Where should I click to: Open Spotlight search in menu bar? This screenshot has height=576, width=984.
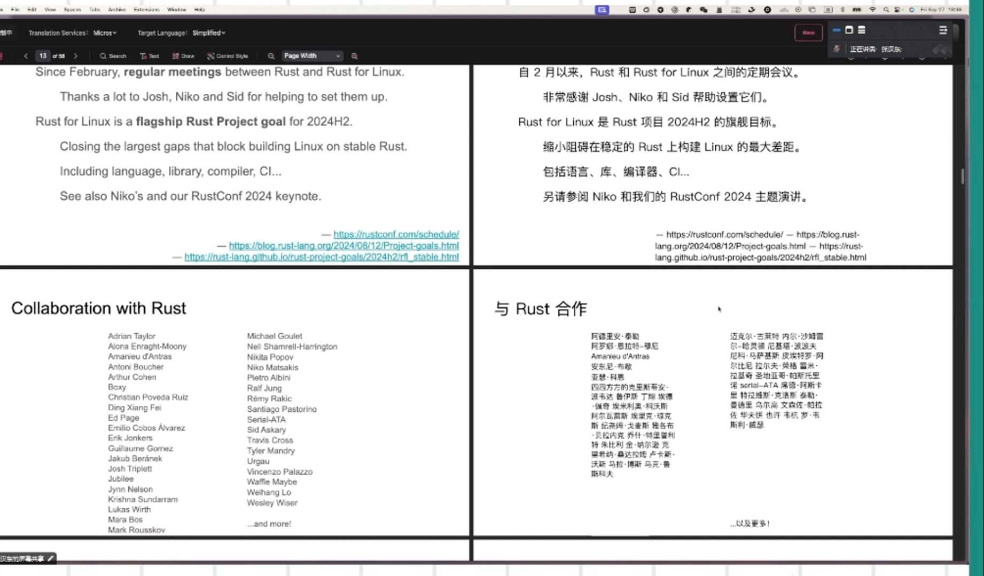pos(886,10)
